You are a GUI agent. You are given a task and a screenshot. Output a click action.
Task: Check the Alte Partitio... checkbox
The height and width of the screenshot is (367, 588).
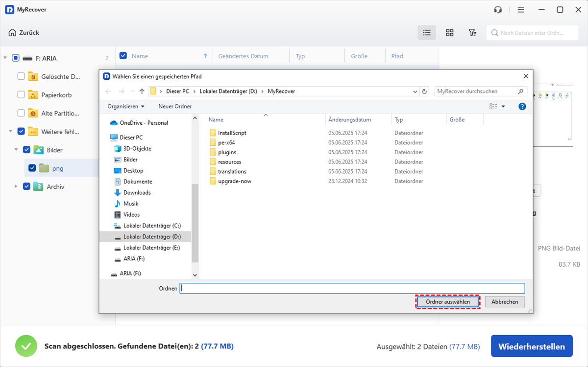click(21, 113)
